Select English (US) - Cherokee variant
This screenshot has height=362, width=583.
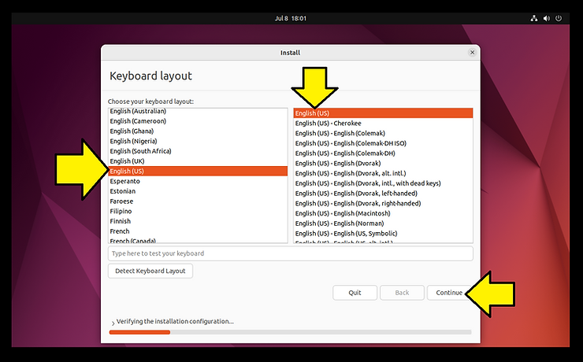click(383, 124)
